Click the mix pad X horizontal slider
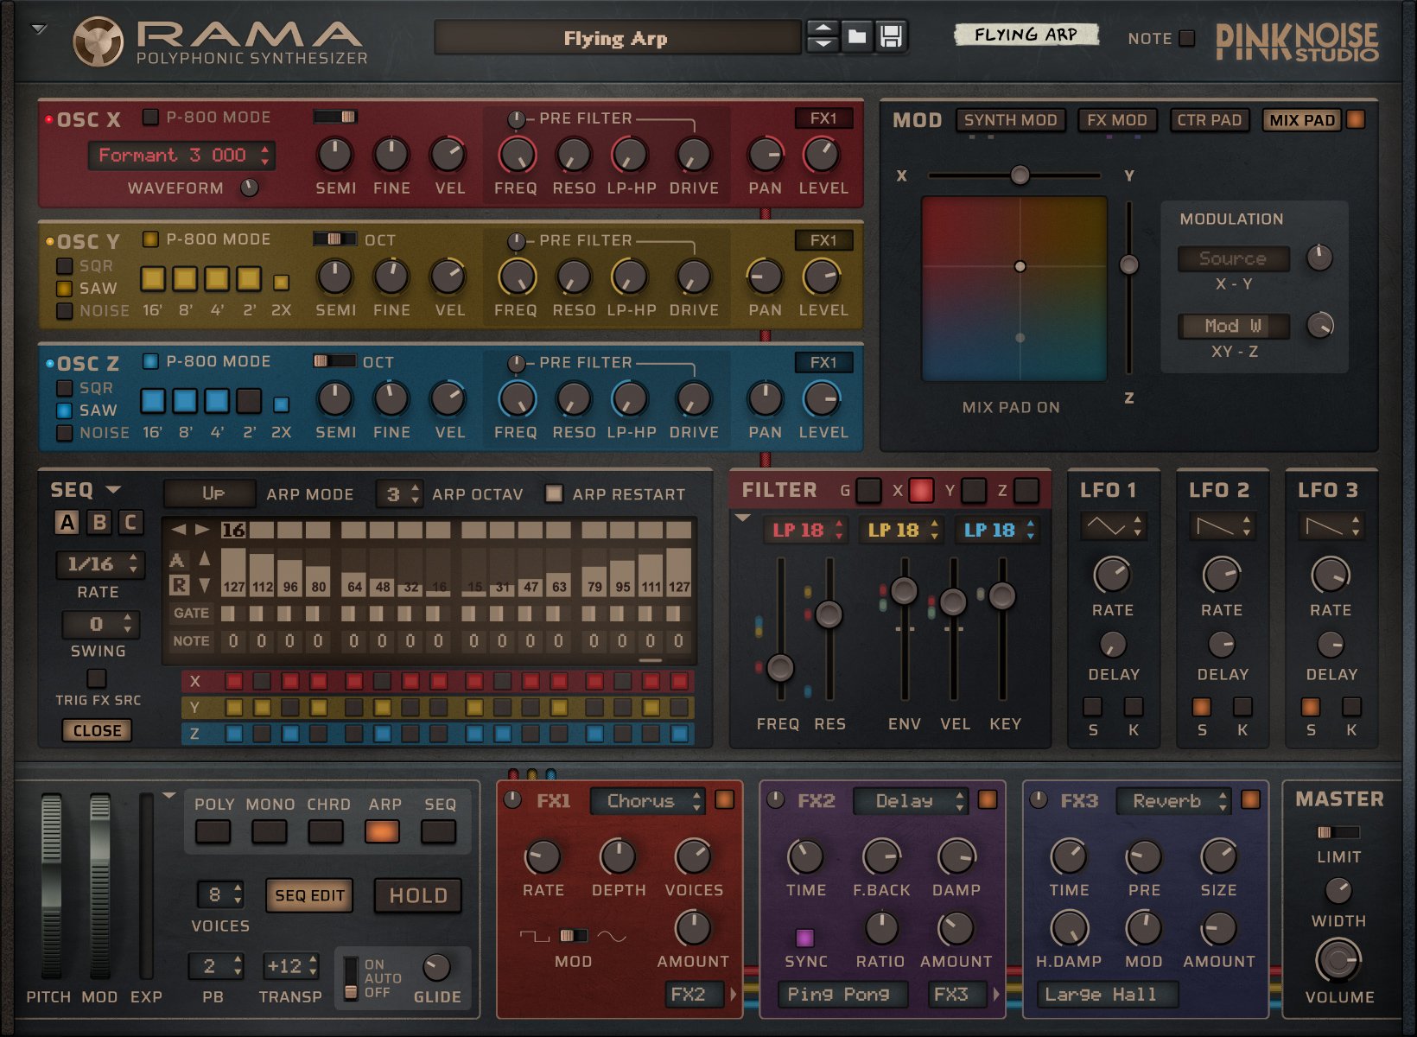The image size is (1417, 1037). click(x=1014, y=175)
